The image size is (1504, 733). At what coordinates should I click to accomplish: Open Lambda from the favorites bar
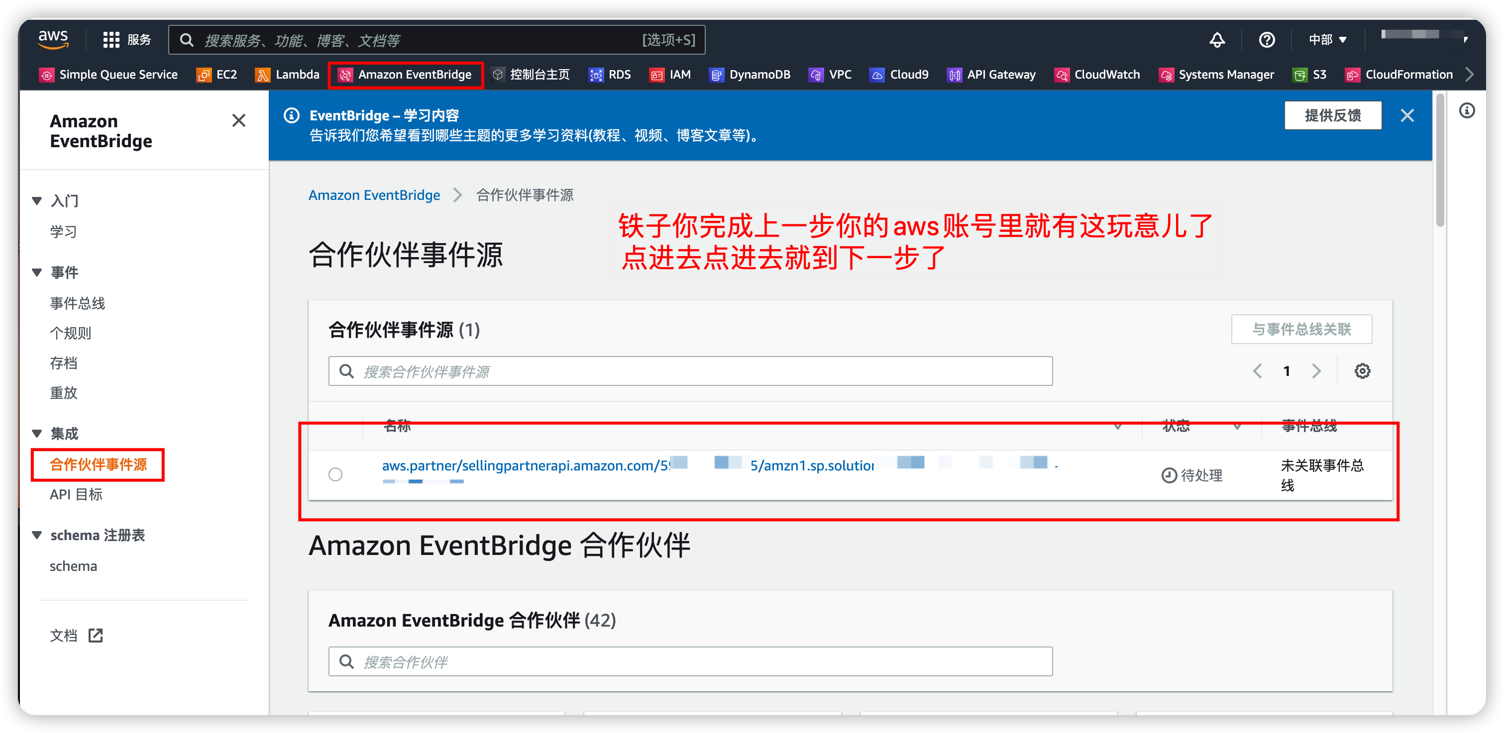[288, 75]
